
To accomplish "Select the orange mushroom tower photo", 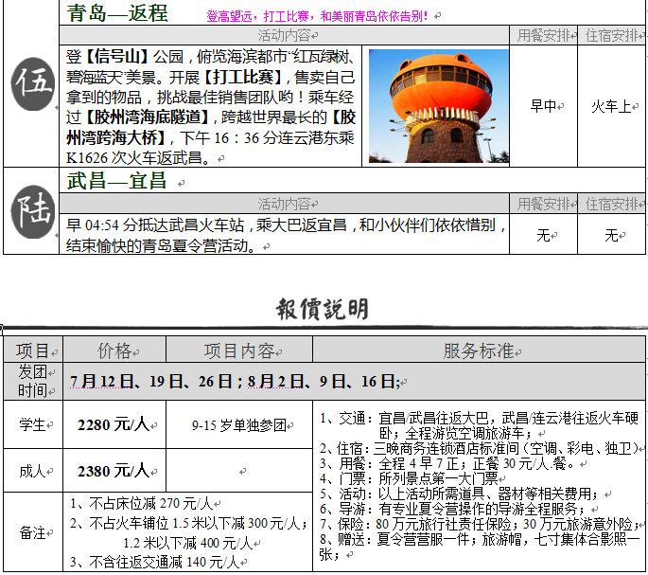I will (x=439, y=106).
